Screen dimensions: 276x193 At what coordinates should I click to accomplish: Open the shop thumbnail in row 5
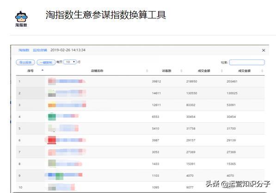click(52, 128)
